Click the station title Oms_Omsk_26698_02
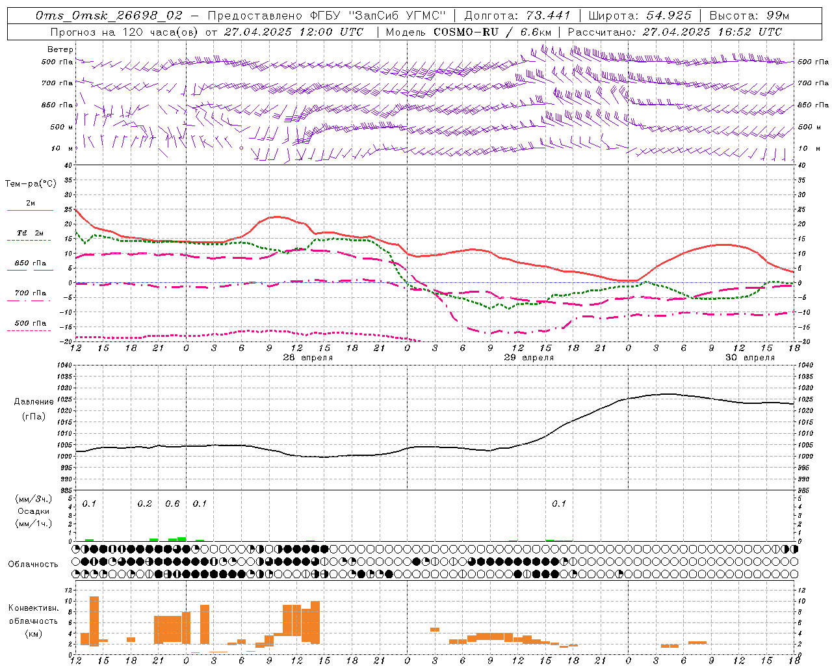Image resolution: width=832 pixels, height=666 pixels. 109,16
